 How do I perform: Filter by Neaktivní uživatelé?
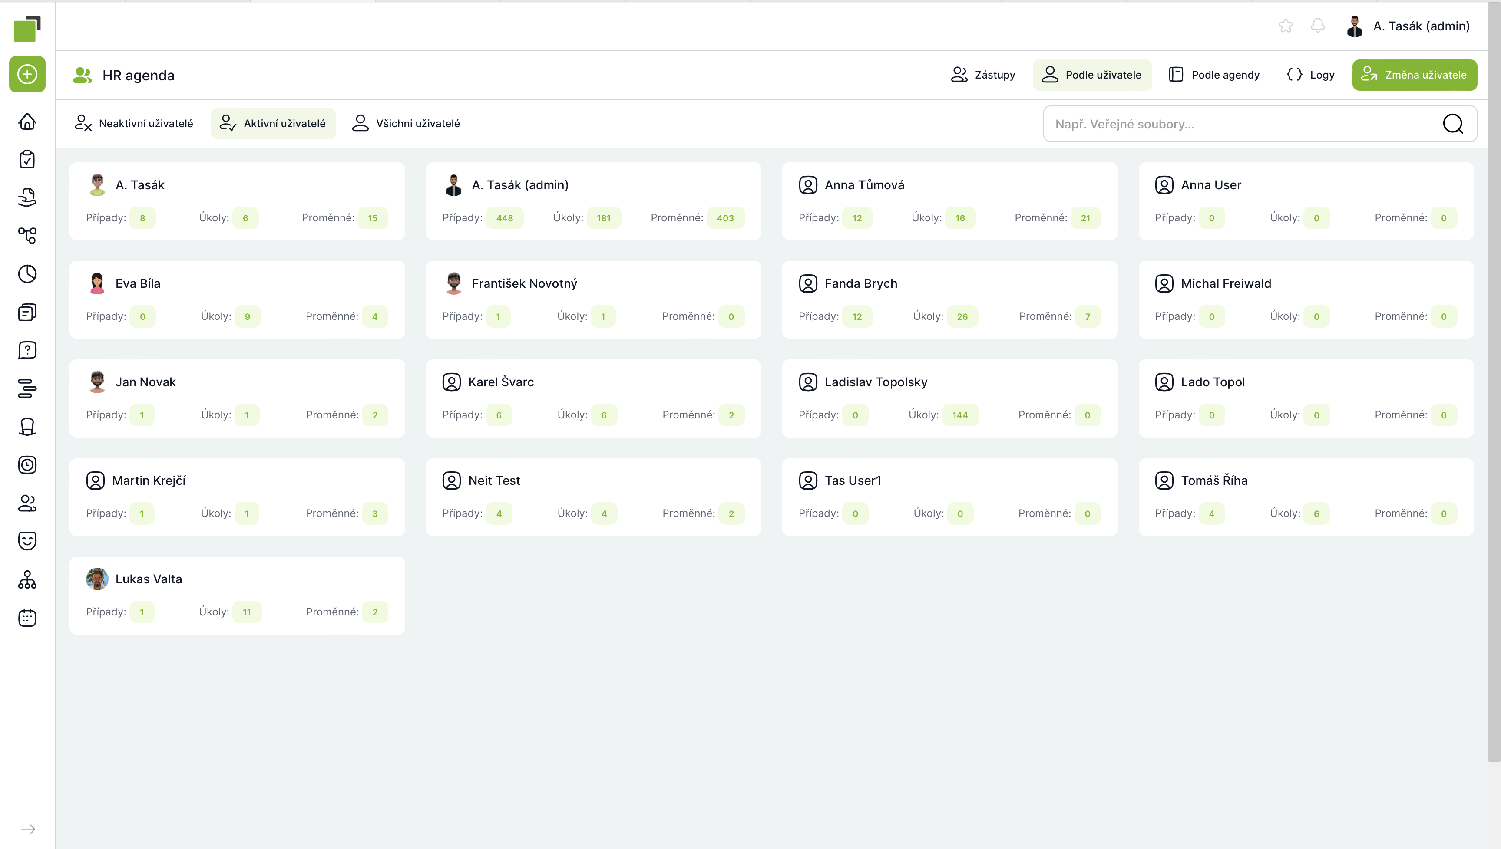coord(134,123)
